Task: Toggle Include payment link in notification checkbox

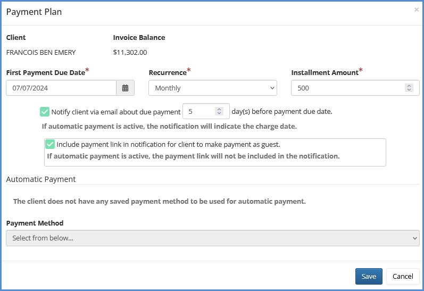Action: (50, 144)
